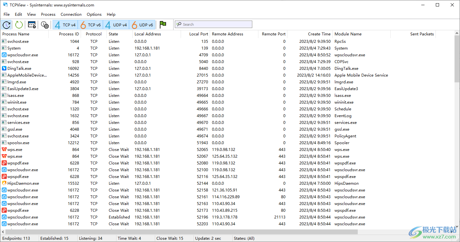
Task: Click inside the Search box
Action: pos(213,24)
